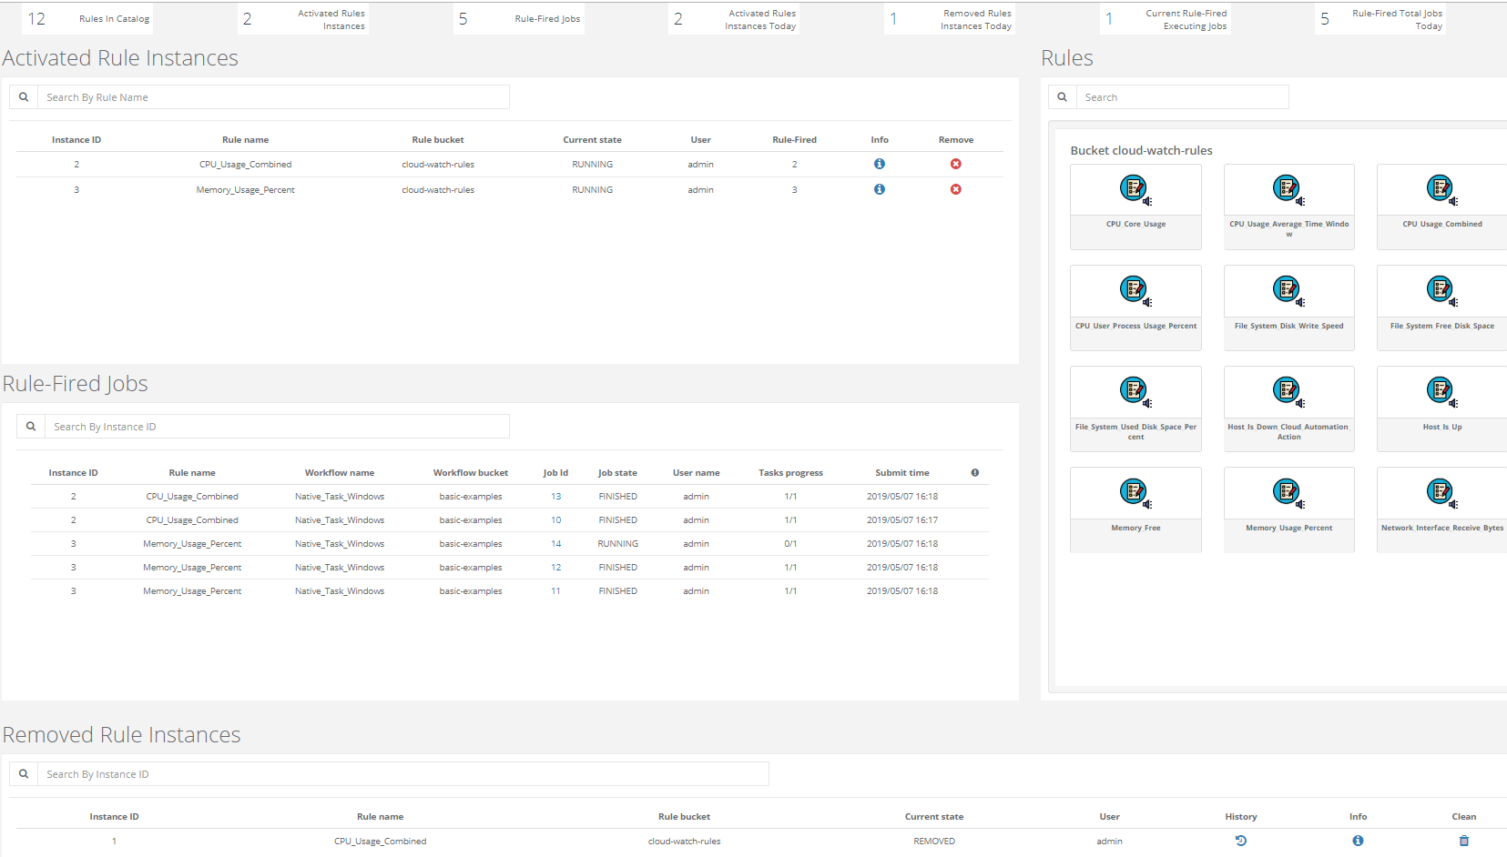
Task: Open job id 13 link
Action: [556, 497]
